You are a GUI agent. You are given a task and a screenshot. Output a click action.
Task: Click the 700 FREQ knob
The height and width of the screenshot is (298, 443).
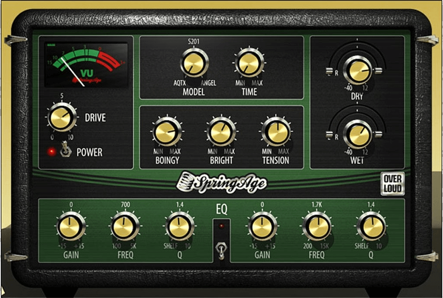(x=125, y=226)
